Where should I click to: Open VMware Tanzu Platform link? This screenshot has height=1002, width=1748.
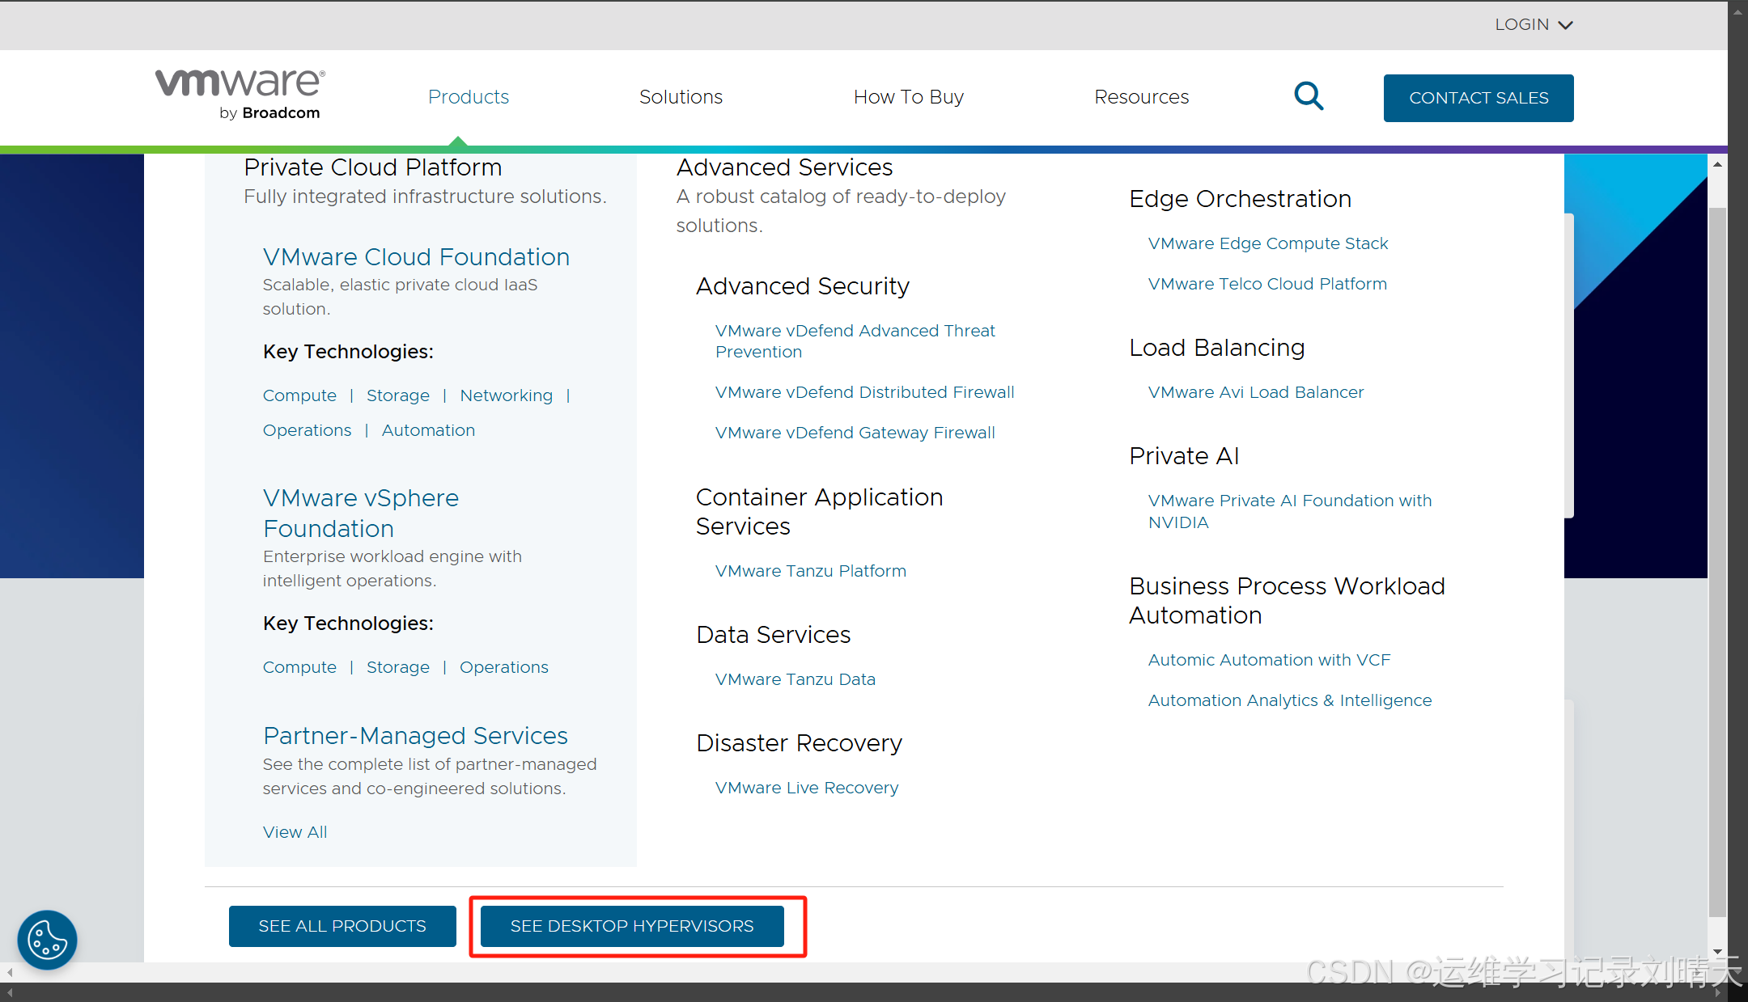coord(810,570)
